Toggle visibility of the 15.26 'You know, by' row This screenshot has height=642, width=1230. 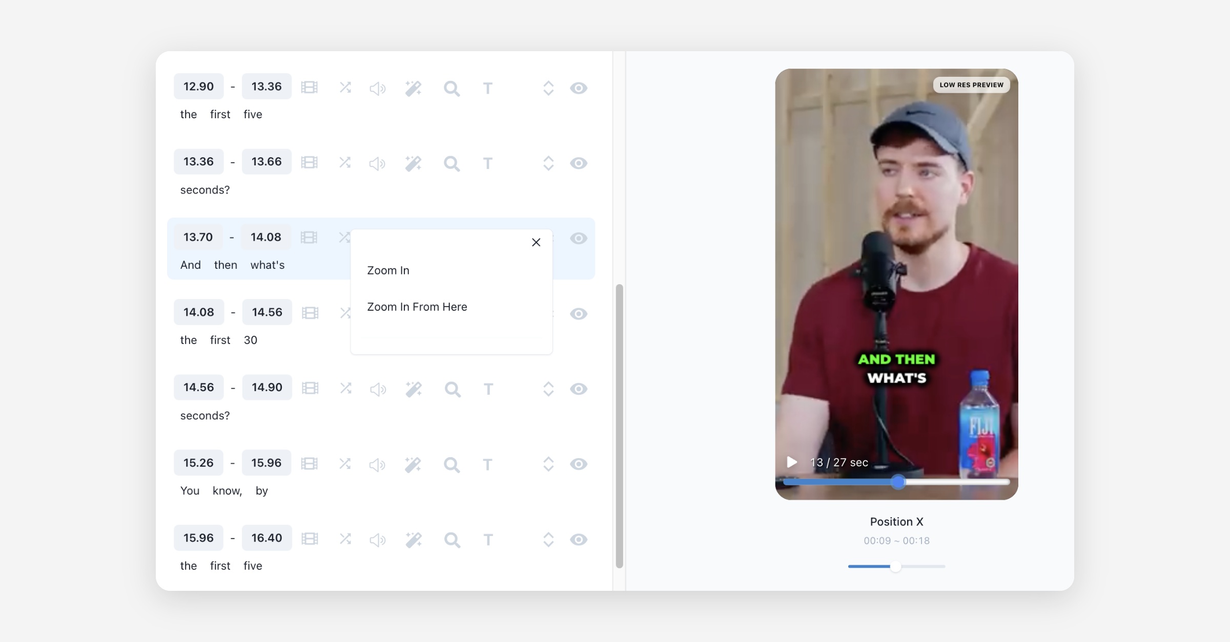click(x=579, y=464)
